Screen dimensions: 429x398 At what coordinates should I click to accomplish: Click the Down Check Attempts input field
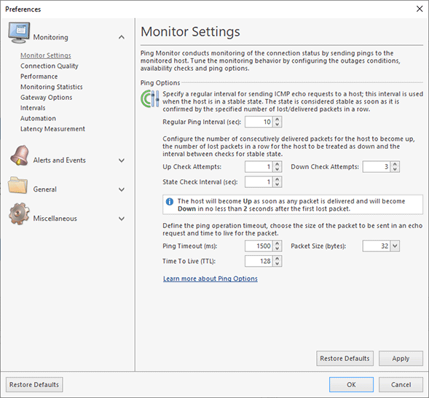[x=377, y=167]
